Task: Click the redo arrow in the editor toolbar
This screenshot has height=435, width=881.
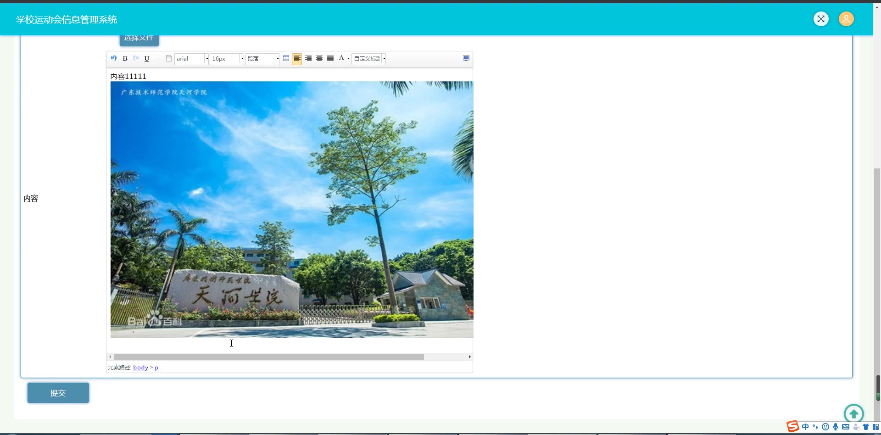Action: click(136, 58)
